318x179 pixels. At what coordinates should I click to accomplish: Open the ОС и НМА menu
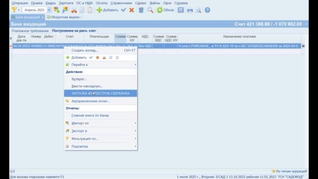(84, 3)
